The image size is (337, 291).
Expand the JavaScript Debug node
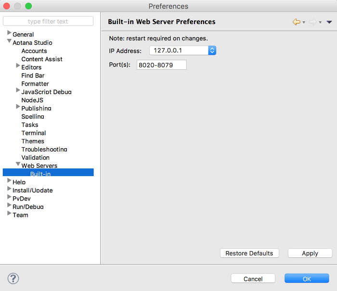pos(18,90)
